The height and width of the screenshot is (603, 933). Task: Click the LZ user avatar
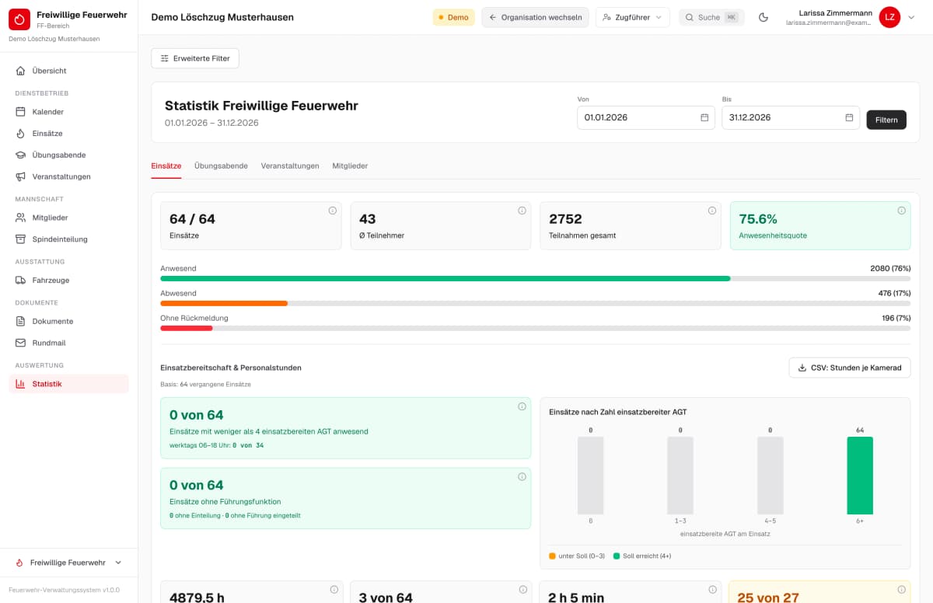889,17
